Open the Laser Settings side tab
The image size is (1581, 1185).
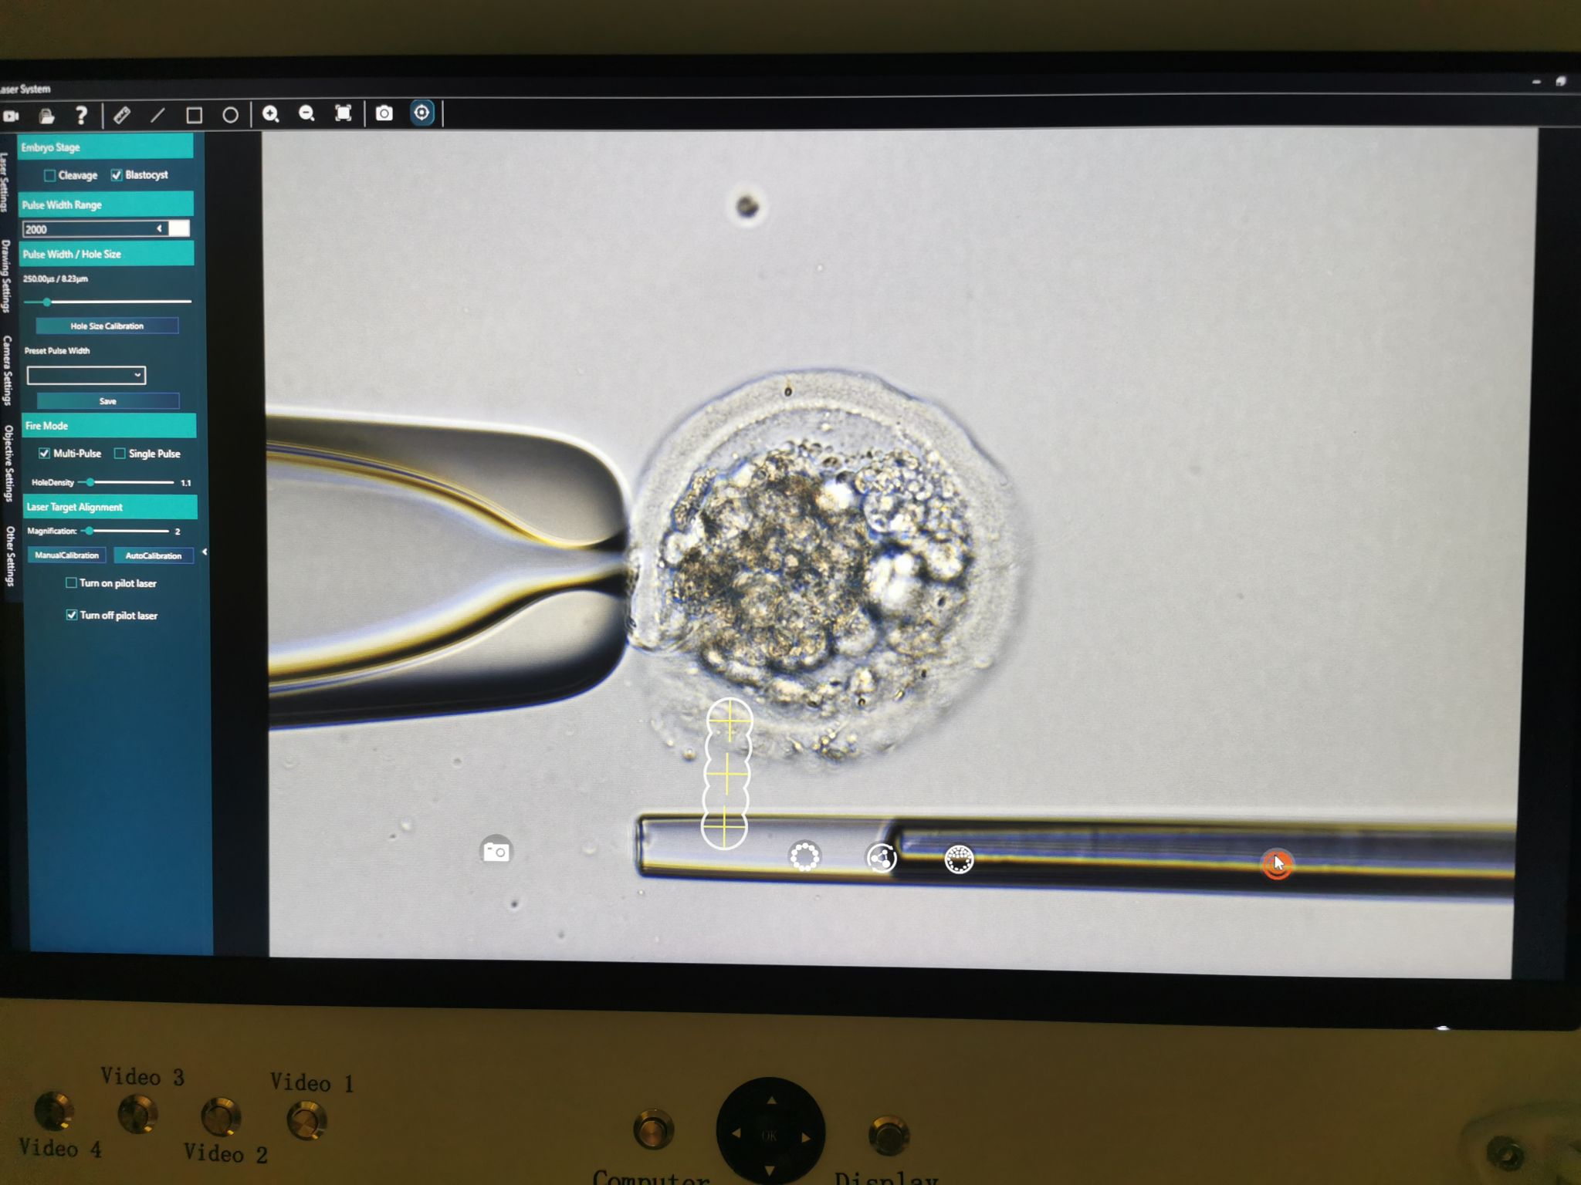tap(5, 182)
